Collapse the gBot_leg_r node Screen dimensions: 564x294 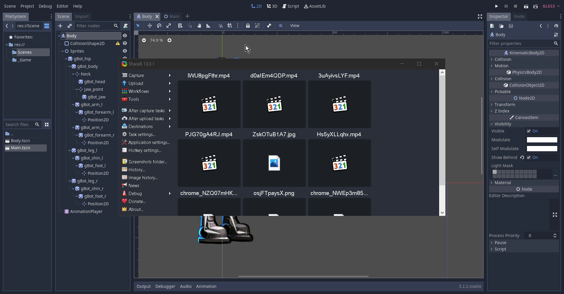click(x=70, y=181)
